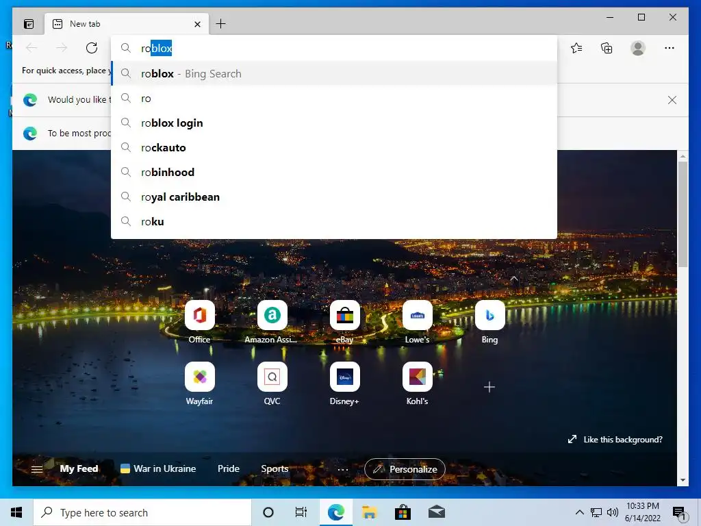Select the Pride feed tab

coord(229,468)
